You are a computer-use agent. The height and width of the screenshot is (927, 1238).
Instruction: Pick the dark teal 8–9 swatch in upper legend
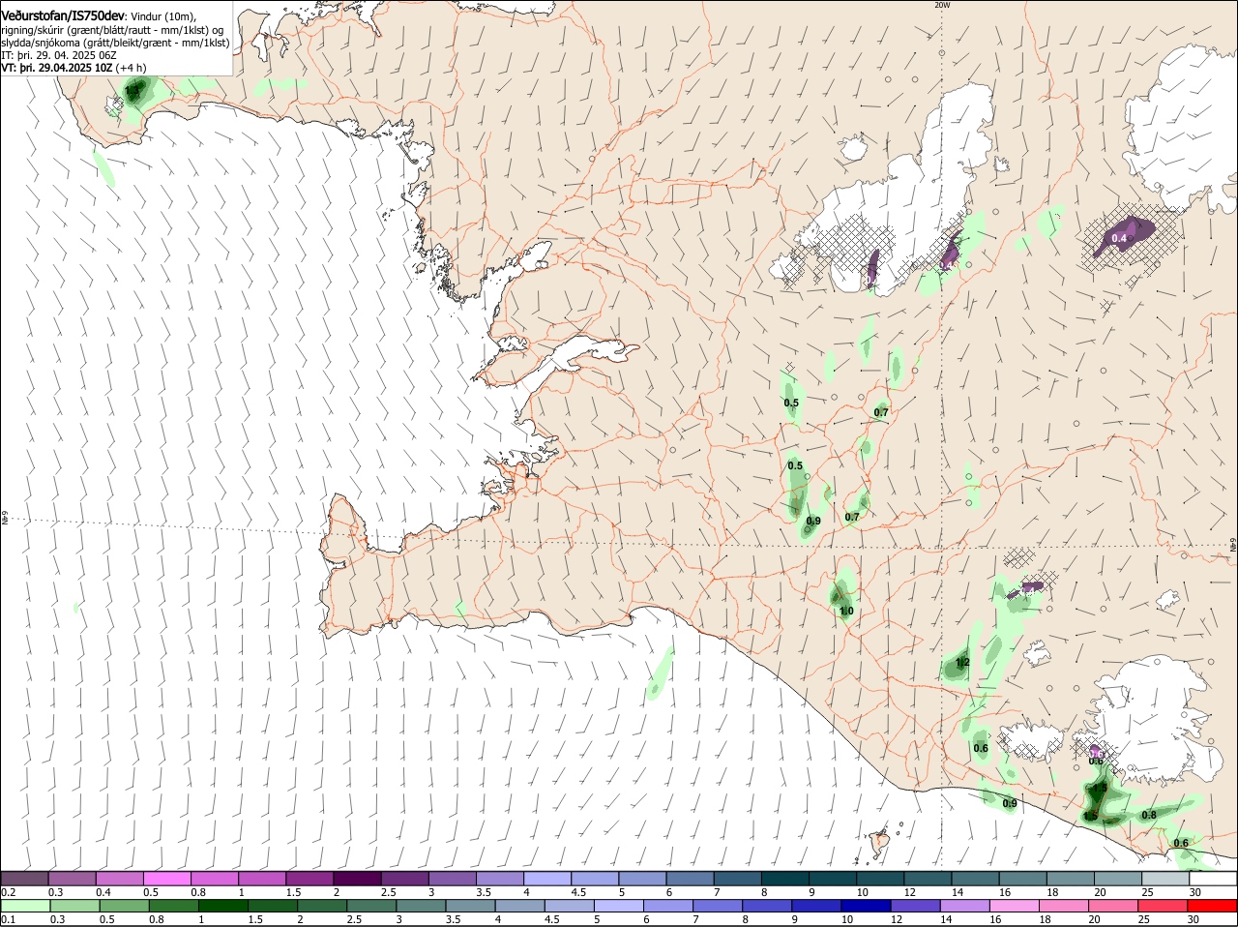coord(785,878)
